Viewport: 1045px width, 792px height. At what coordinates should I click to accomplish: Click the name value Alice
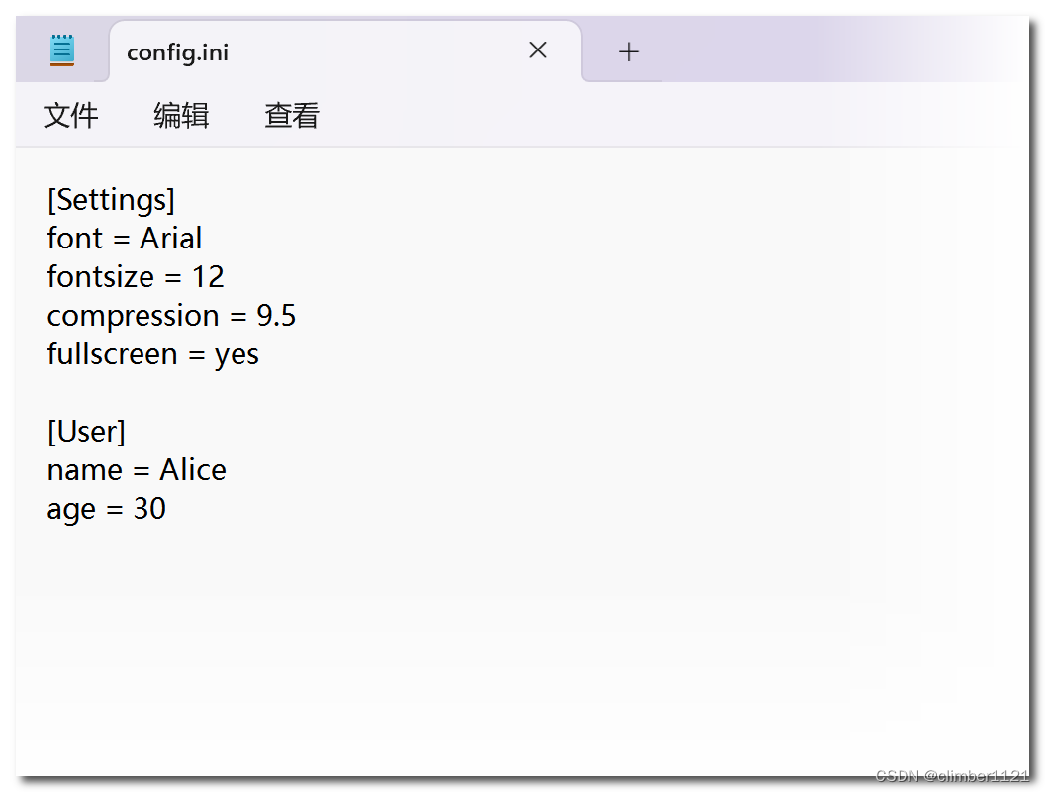click(x=193, y=470)
